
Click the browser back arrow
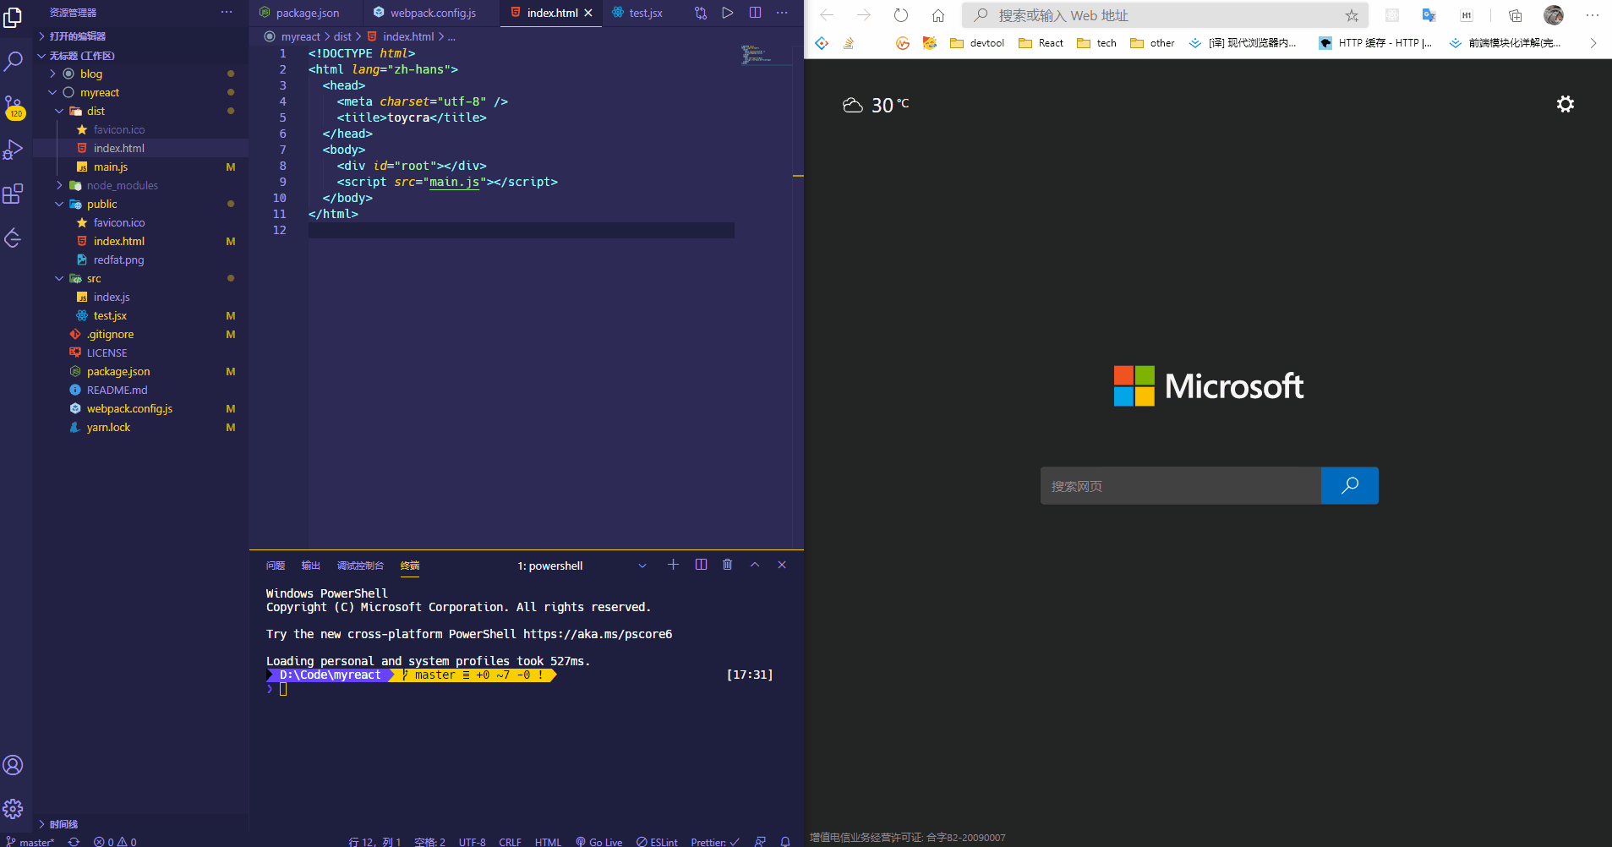(827, 15)
